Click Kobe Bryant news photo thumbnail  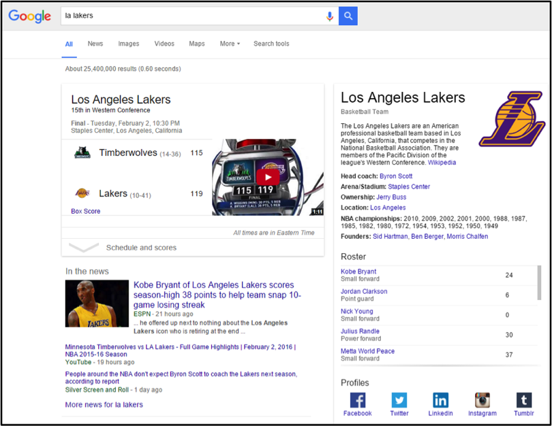pos(97,304)
